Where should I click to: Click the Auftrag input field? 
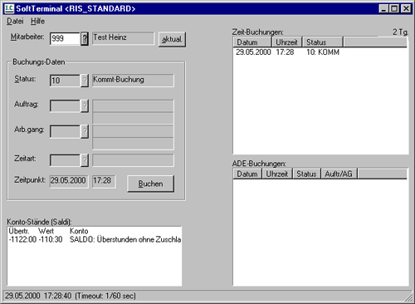pos(65,106)
